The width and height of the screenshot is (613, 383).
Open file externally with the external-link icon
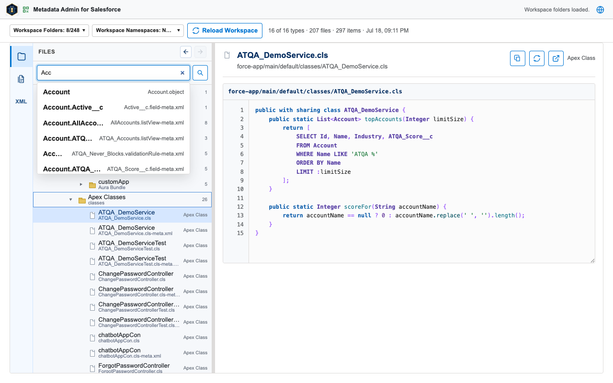coord(556,58)
